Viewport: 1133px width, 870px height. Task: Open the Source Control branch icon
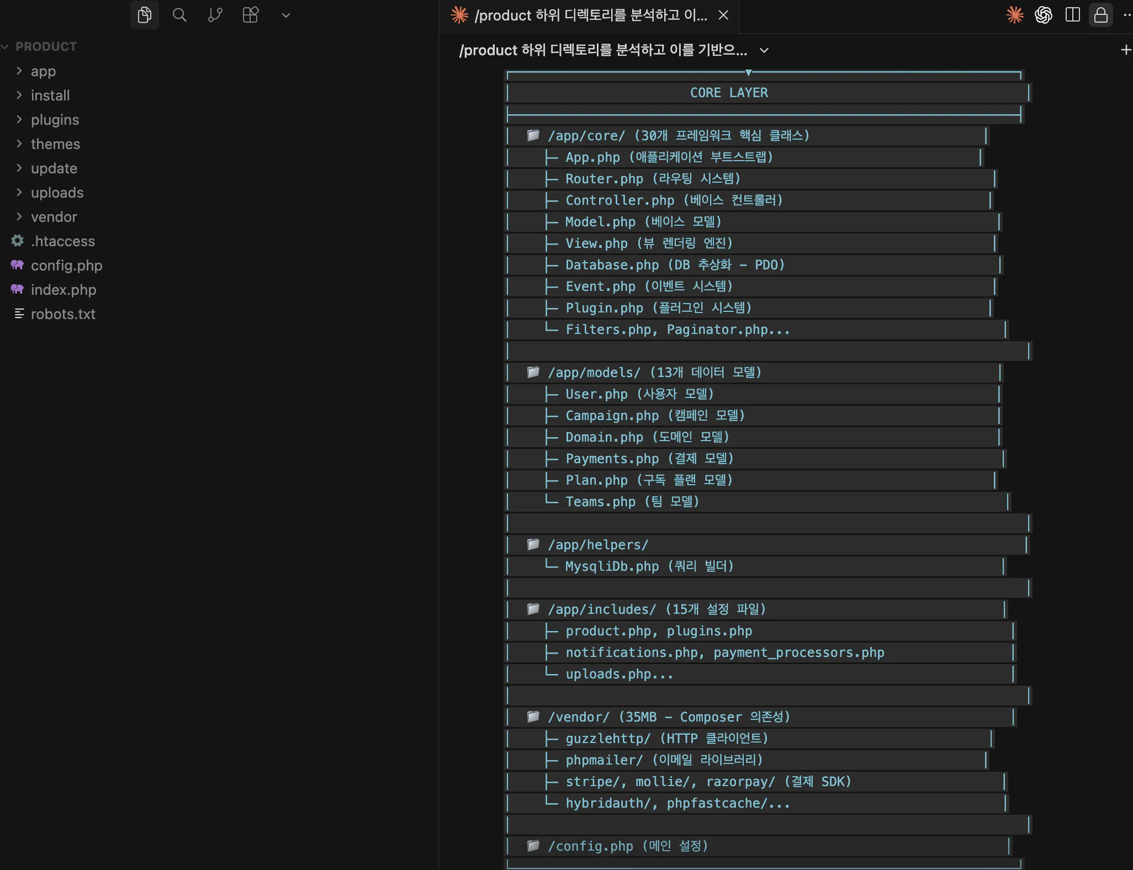coord(215,15)
